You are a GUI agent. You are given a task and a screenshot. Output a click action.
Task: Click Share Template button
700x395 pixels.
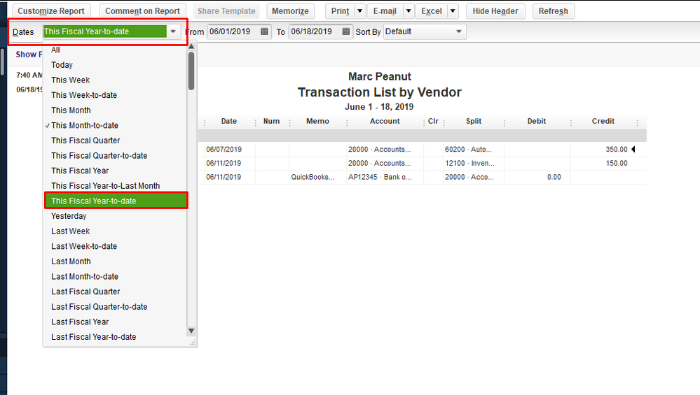226,11
